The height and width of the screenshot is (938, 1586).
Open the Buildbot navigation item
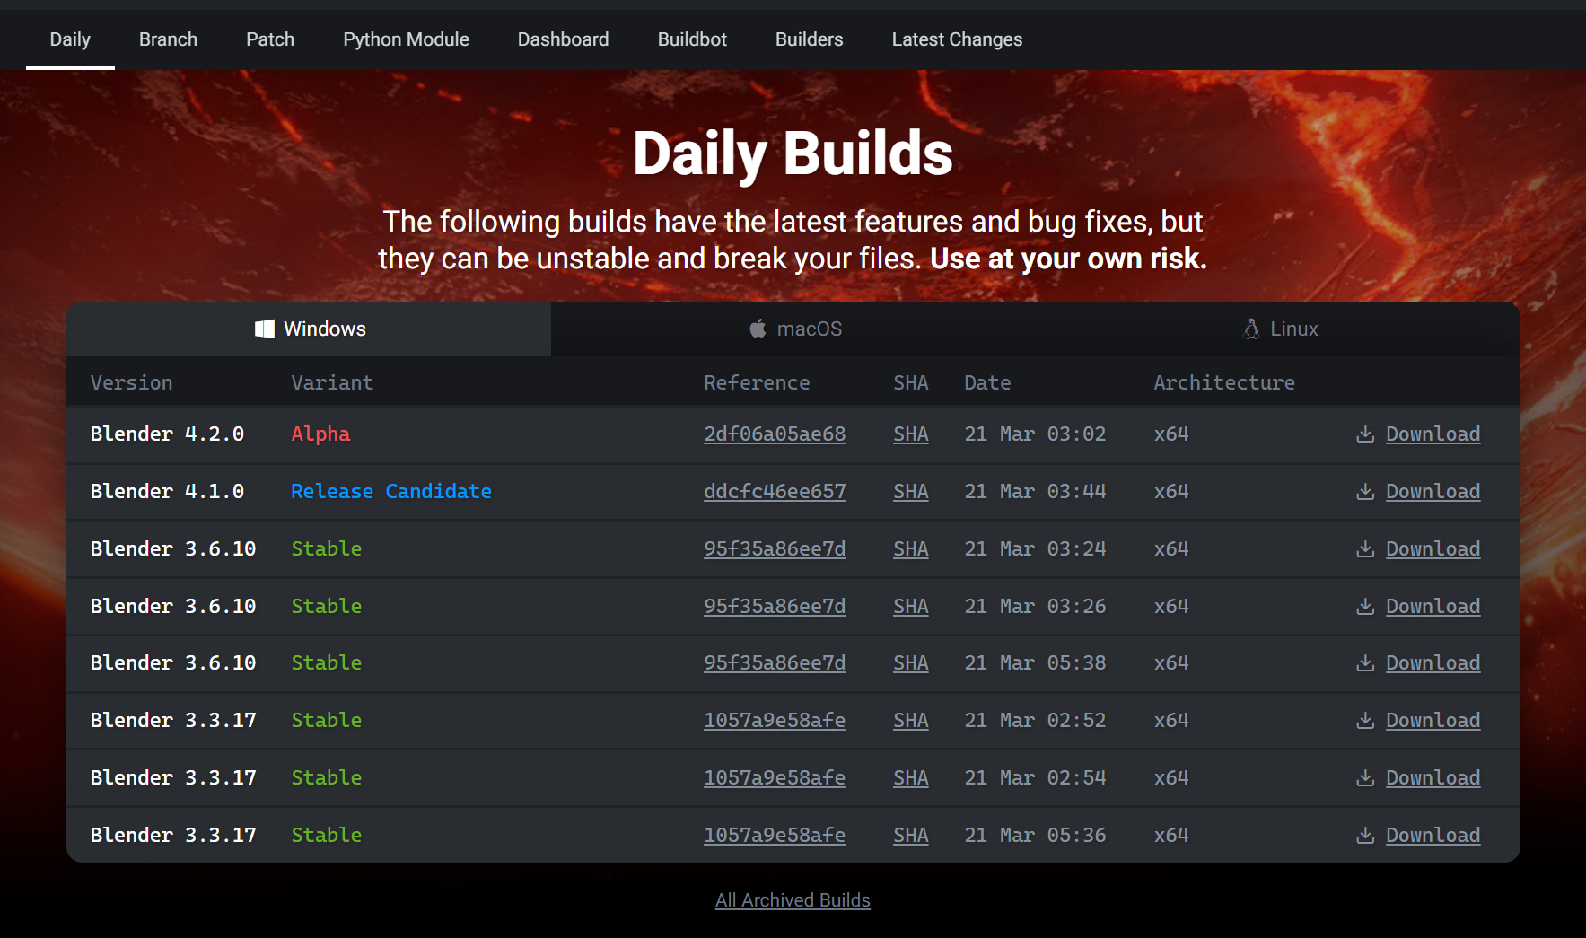tap(692, 39)
